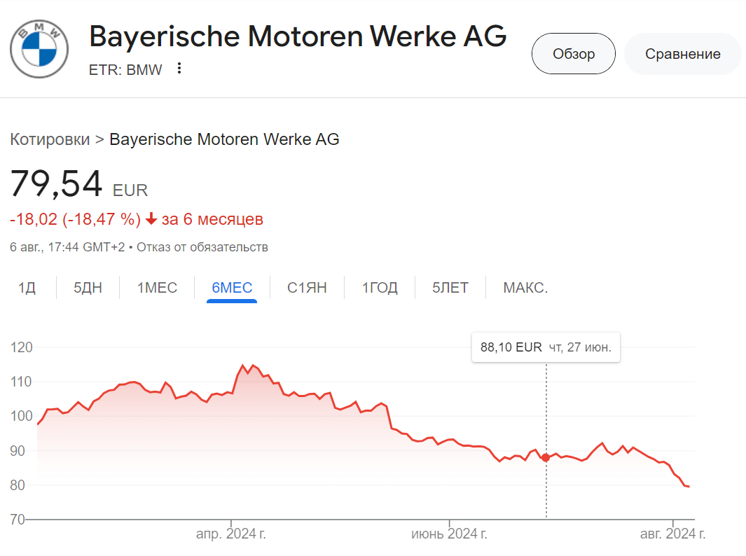
Task: Switch to the 1Д time range
Action: click(x=27, y=288)
